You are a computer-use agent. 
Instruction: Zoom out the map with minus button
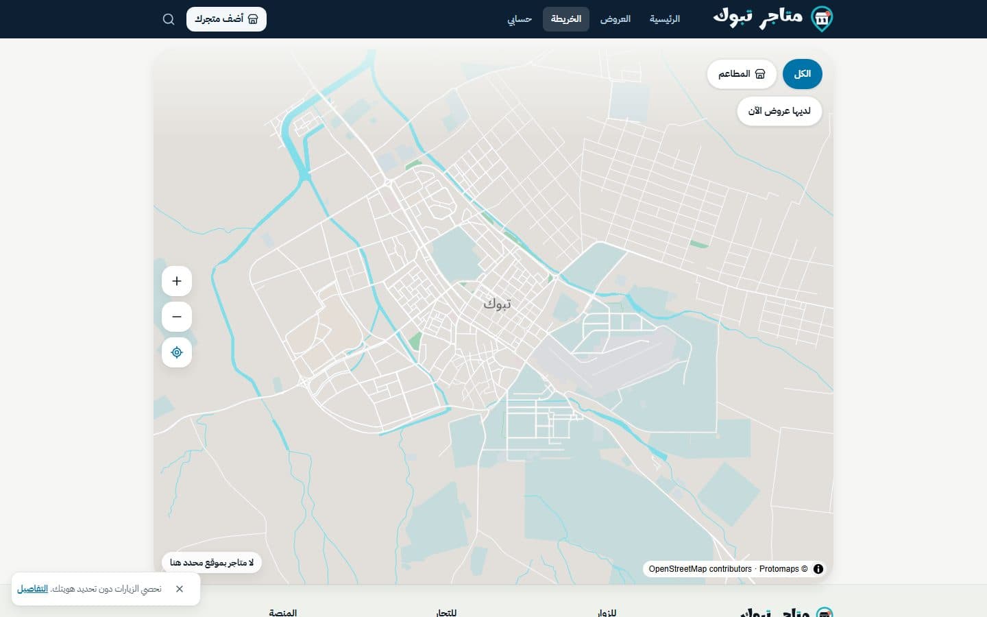177,317
